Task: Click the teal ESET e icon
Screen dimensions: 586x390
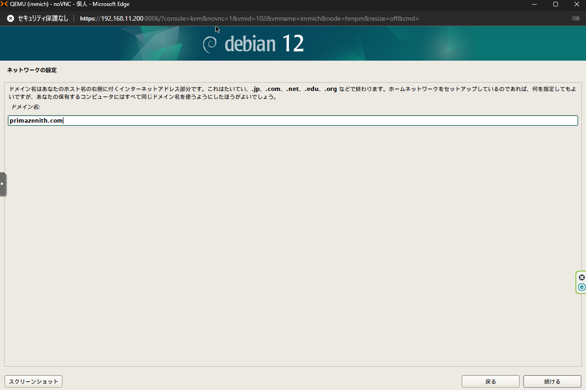Action: pos(582,287)
